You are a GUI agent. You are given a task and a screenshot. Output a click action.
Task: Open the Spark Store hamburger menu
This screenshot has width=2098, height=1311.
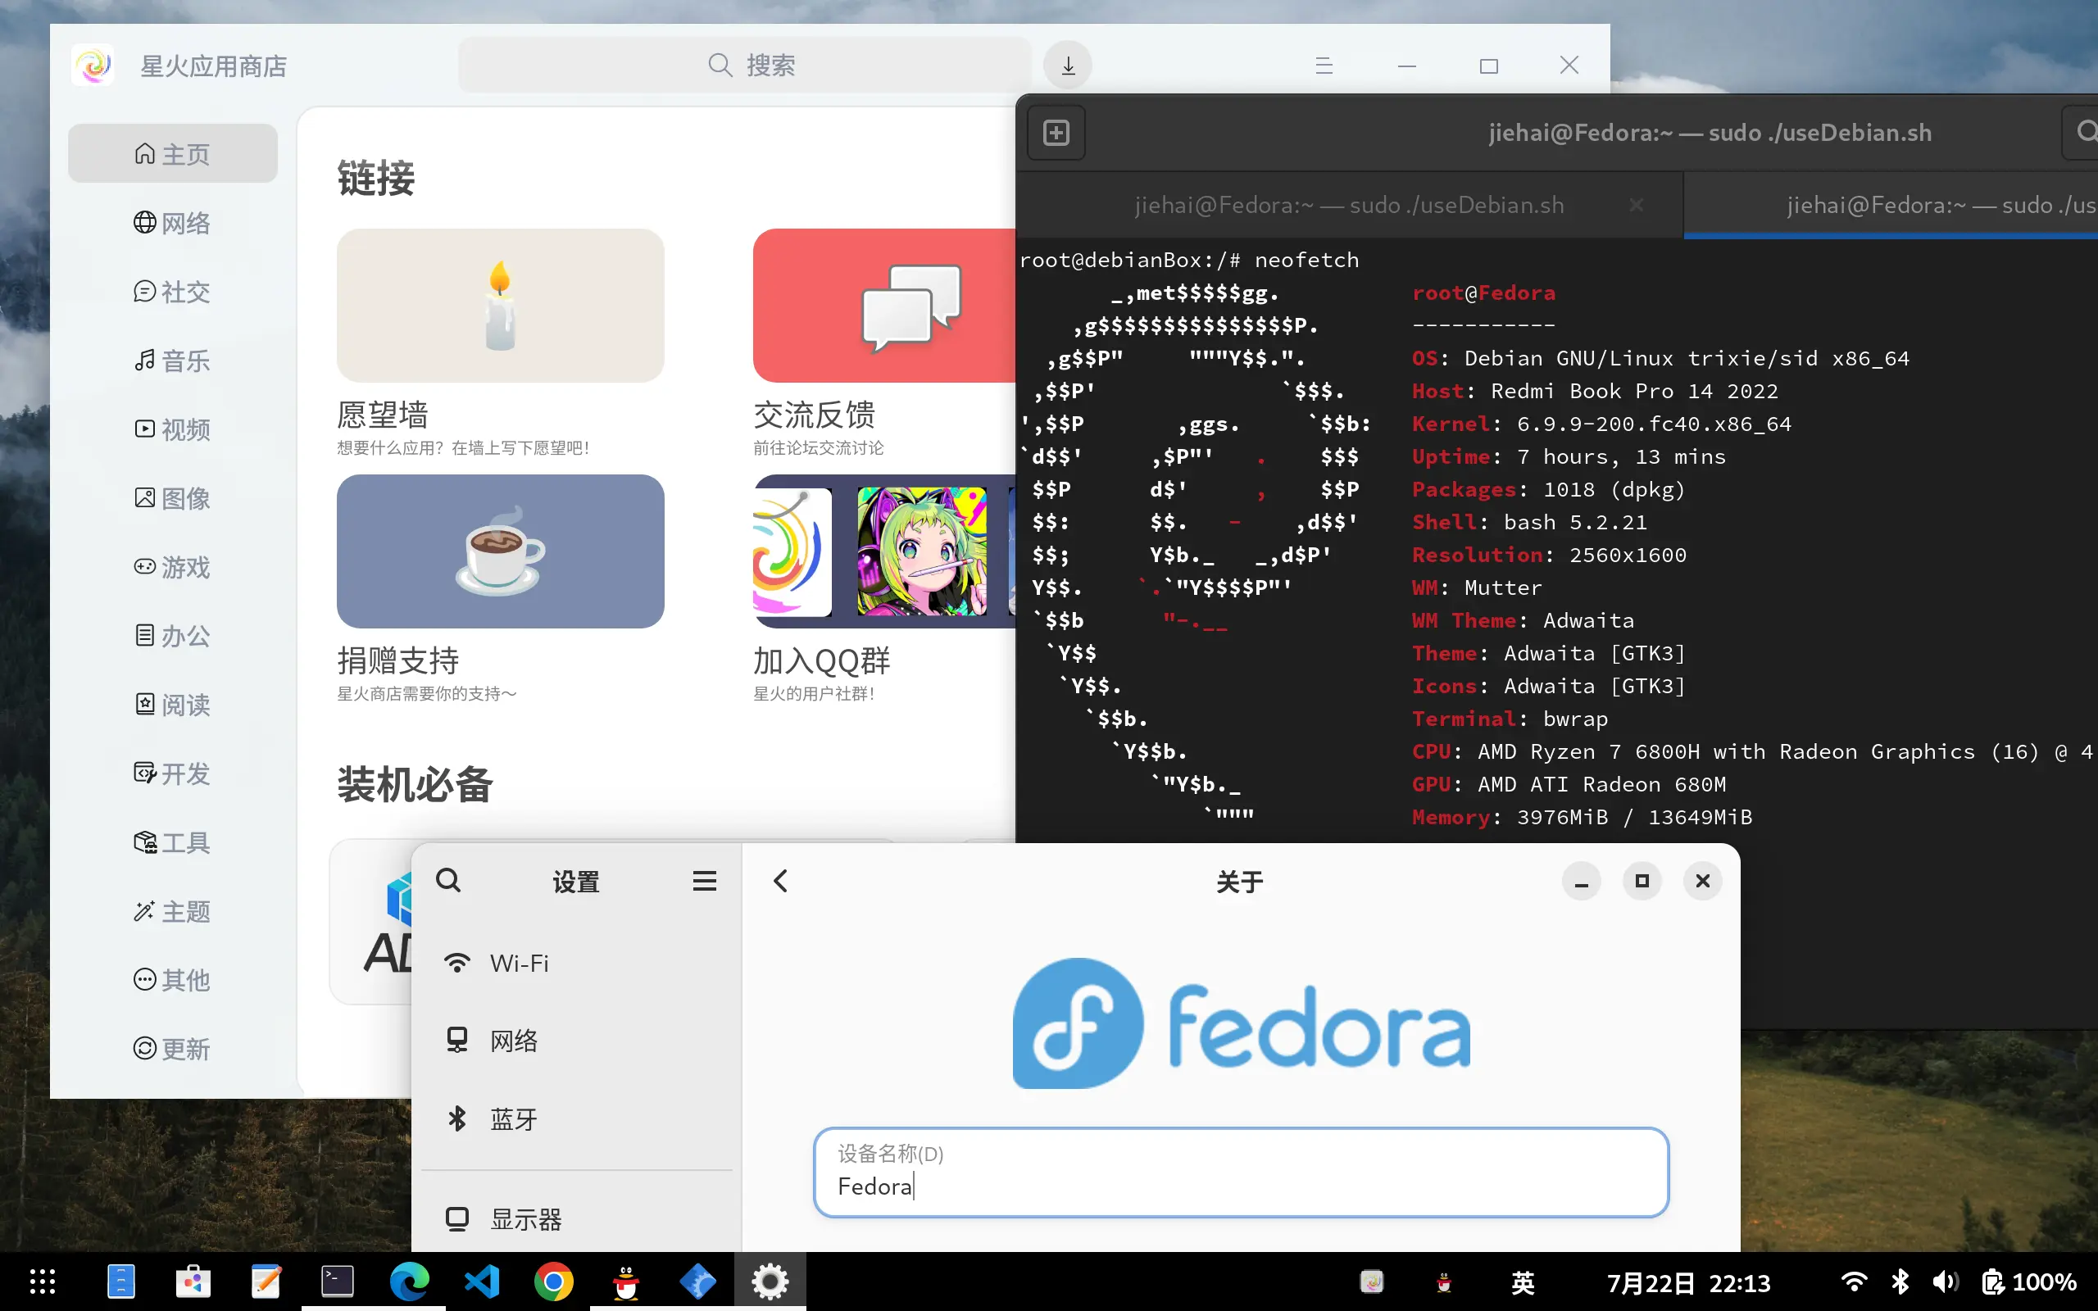coord(1324,66)
